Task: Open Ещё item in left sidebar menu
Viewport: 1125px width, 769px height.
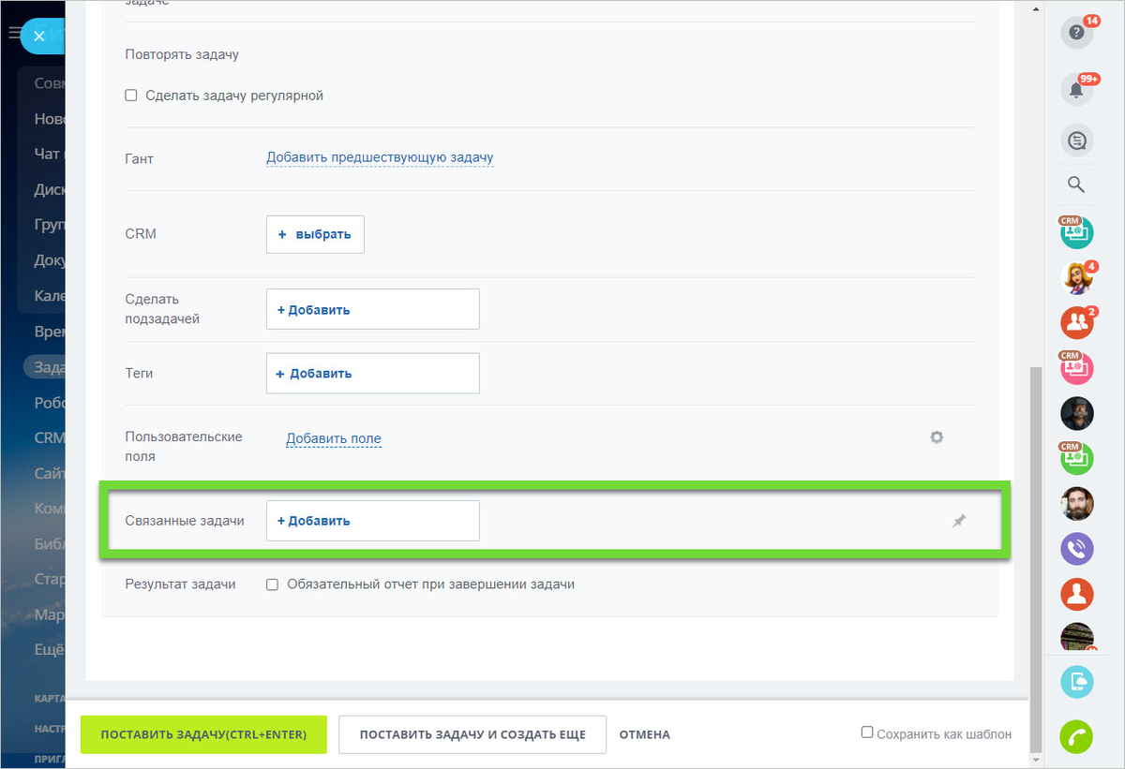Action: [49, 649]
